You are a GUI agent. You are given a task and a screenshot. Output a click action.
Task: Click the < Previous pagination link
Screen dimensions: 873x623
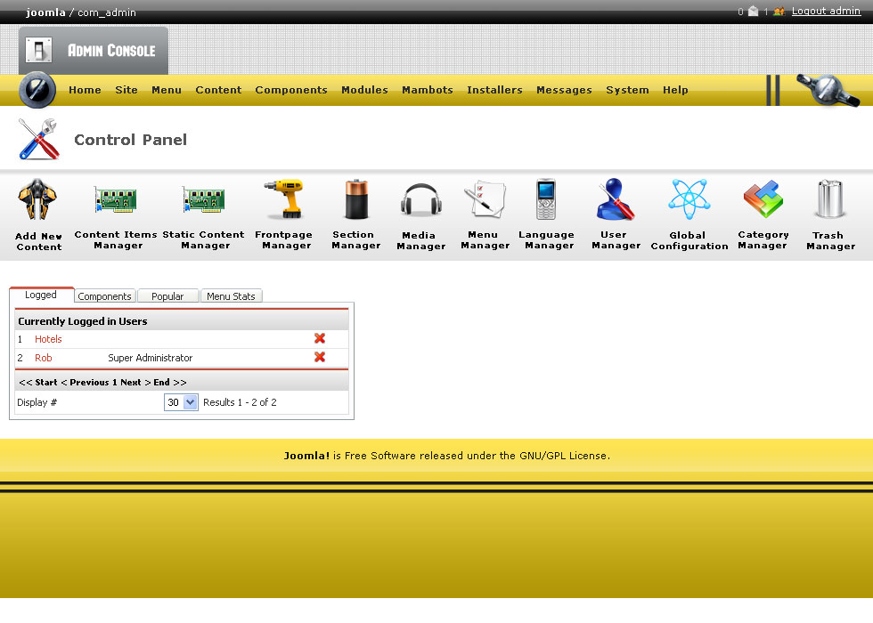(x=85, y=383)
